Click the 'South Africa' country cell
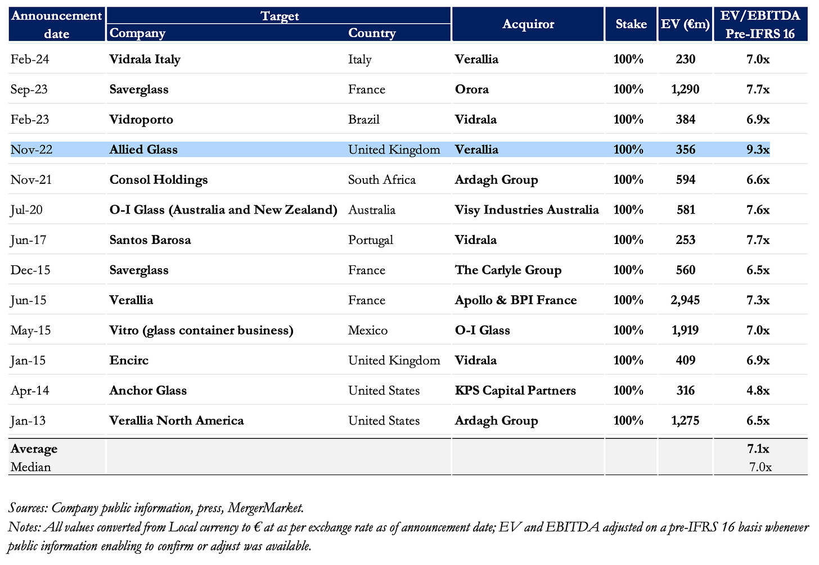 pyautogui.click(x=382, y=180)
